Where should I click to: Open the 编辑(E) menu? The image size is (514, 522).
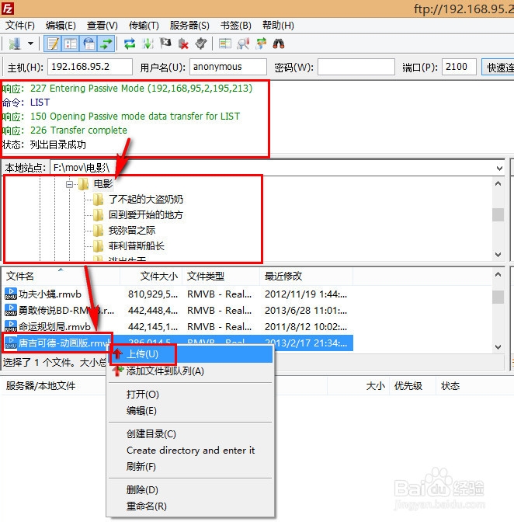[61, 26]
